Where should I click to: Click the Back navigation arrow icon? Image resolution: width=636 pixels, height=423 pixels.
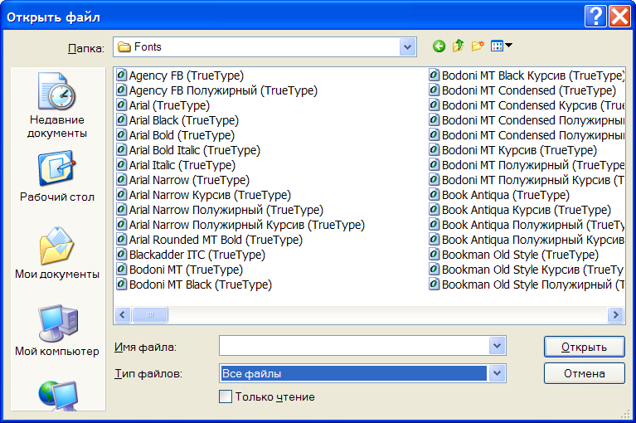point(439,46)
